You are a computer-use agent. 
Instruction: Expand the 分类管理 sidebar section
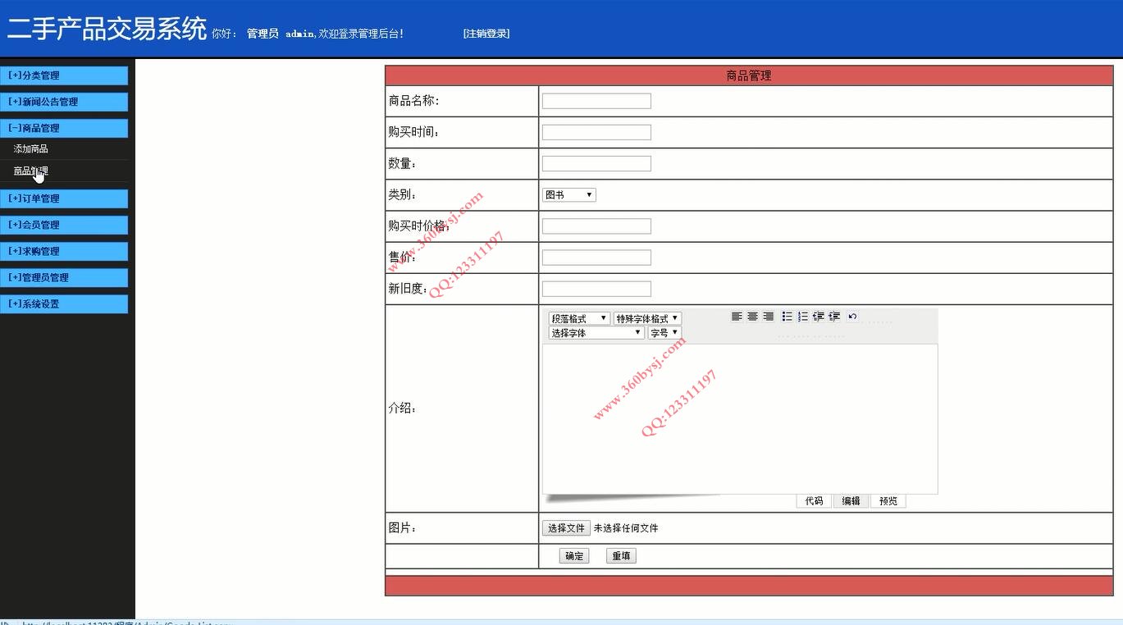pos(64,75)
